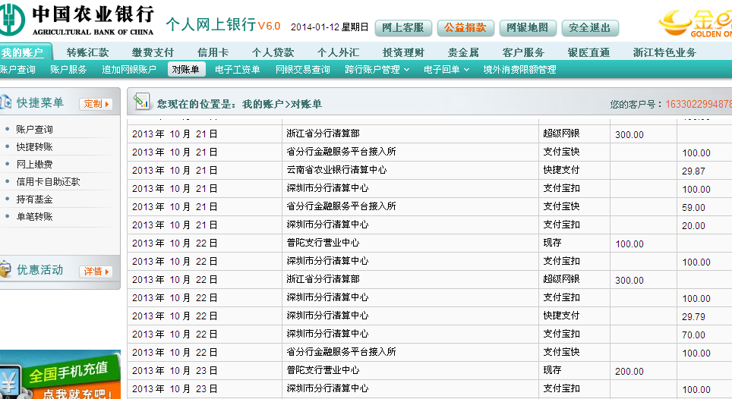Screen dimensions: 732x399
Task: Click the location breadcrumb chart icon
Action: (x=141, y=102)
